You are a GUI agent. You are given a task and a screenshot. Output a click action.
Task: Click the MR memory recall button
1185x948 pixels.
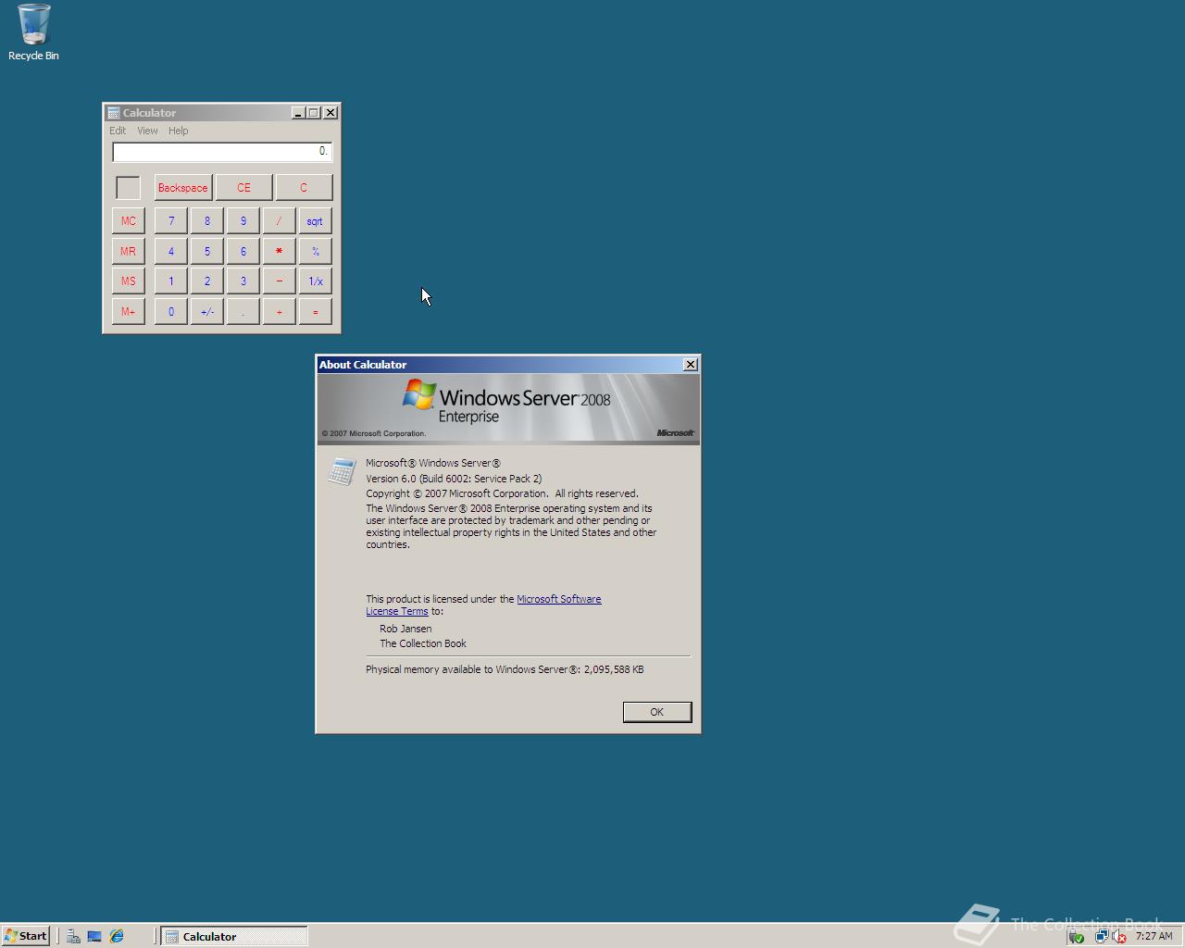129,252
